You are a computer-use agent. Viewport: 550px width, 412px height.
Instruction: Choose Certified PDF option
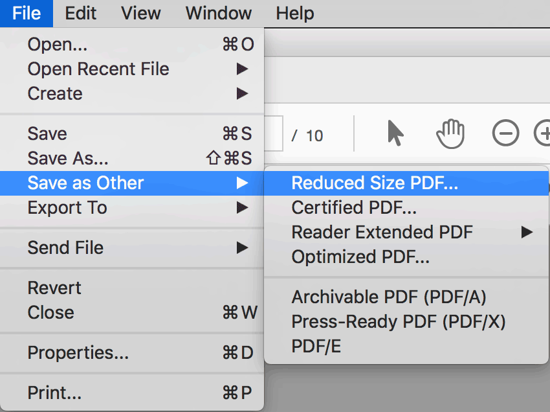tap(406, 207)
